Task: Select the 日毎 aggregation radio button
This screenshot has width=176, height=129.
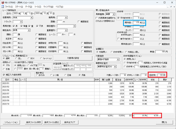Action: tap(65, 75)
